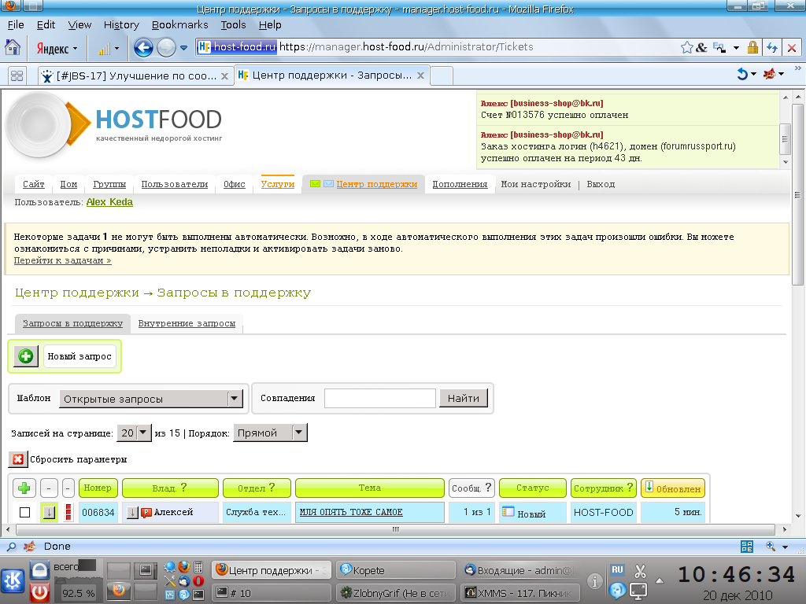Viewport: 806px width, 604px height.
Task: Open ticket МЛЯ ОПЯТЬ ТОЖЕ САМОЕ
Action: (351, 512)
